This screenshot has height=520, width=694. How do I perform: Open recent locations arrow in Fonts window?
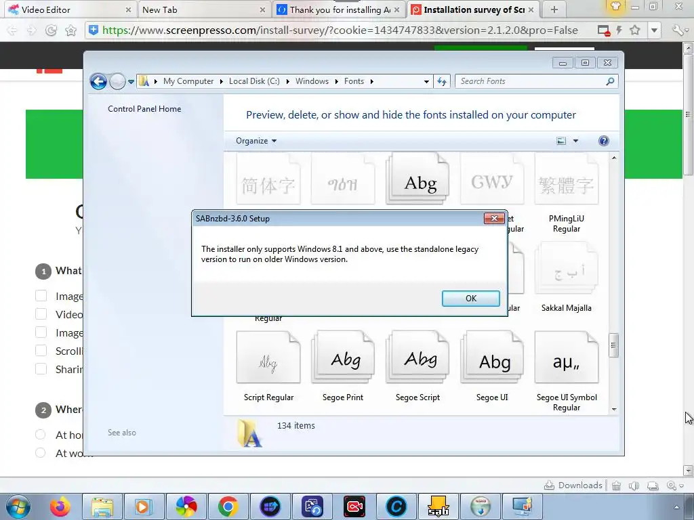(131, 82)
